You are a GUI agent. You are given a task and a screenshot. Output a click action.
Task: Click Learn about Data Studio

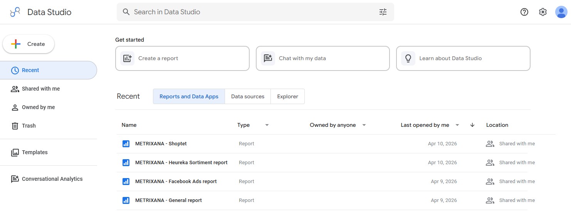coord(463,59)
